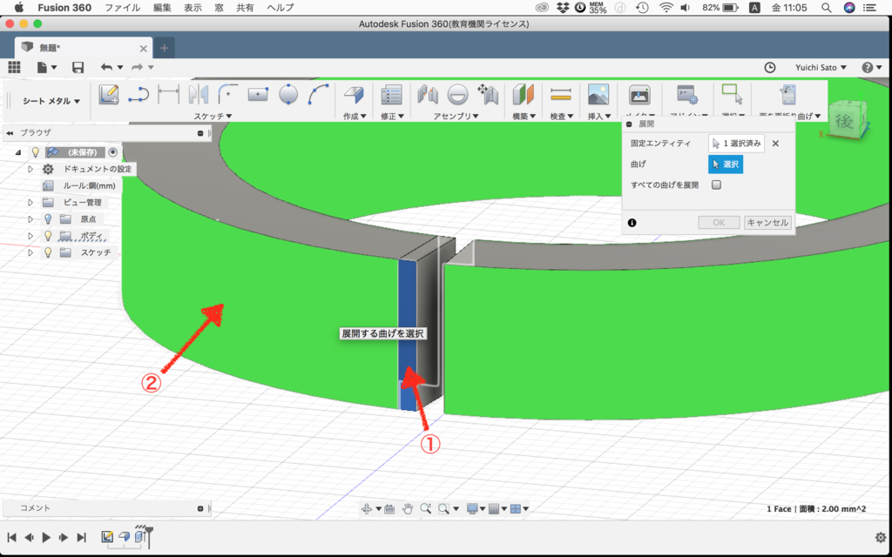Open the 修正 dropdown menu

click(392, 116)
